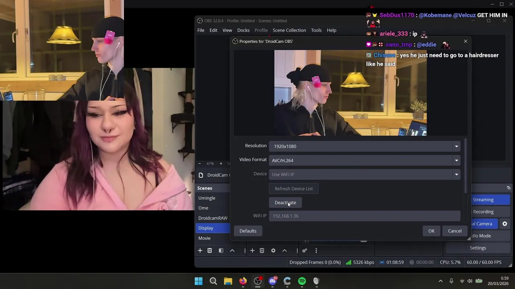
Task: Delete selected scene with trash icon
Action: [x=210, y=250]
